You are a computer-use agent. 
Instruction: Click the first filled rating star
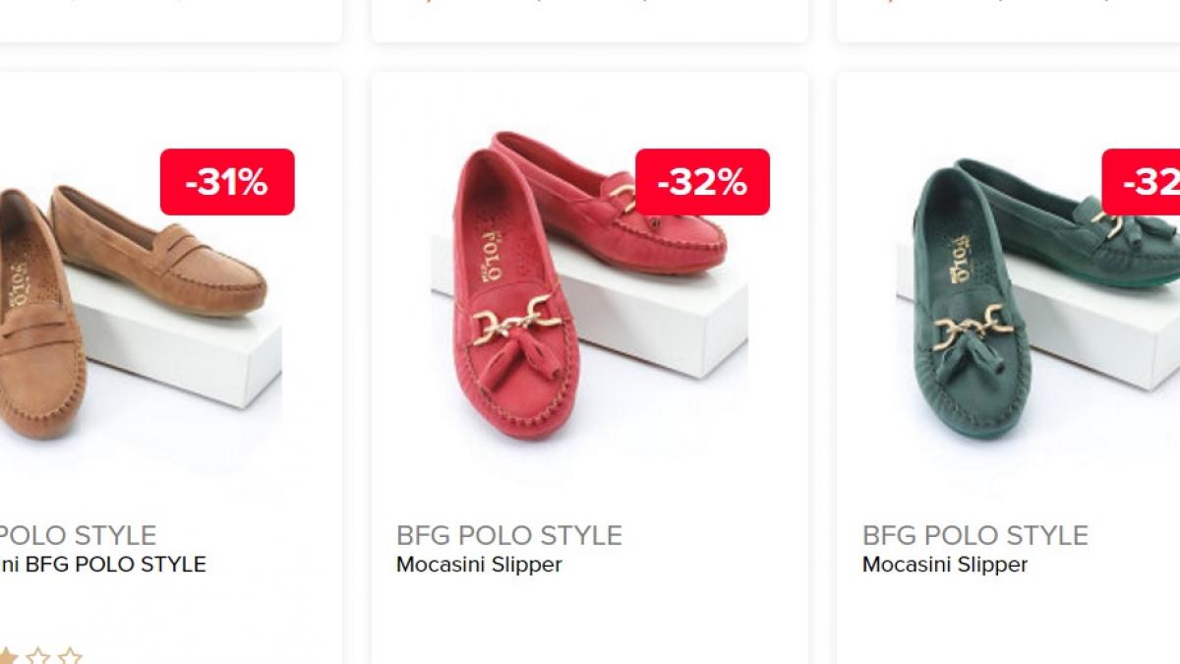6,657
